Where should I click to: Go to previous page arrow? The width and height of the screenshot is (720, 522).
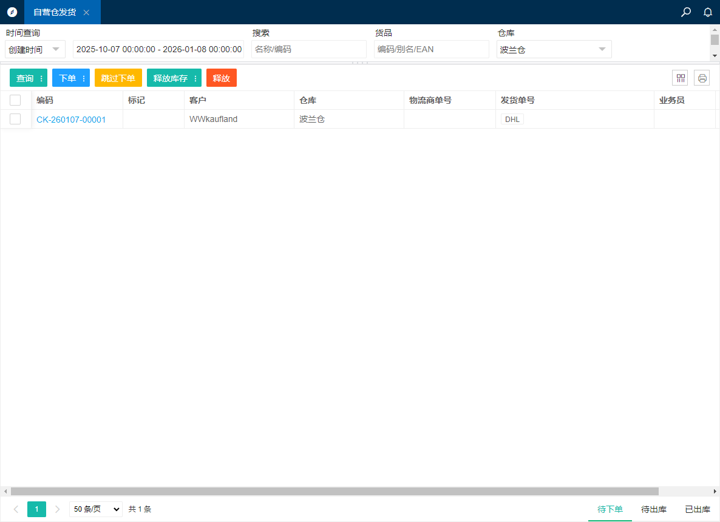tap(16, 509)
